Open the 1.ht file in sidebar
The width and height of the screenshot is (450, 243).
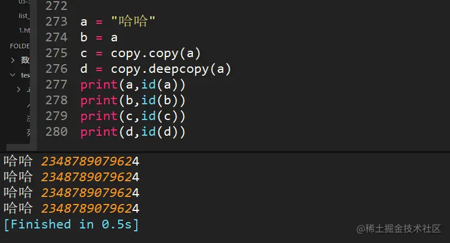[25, 30]
